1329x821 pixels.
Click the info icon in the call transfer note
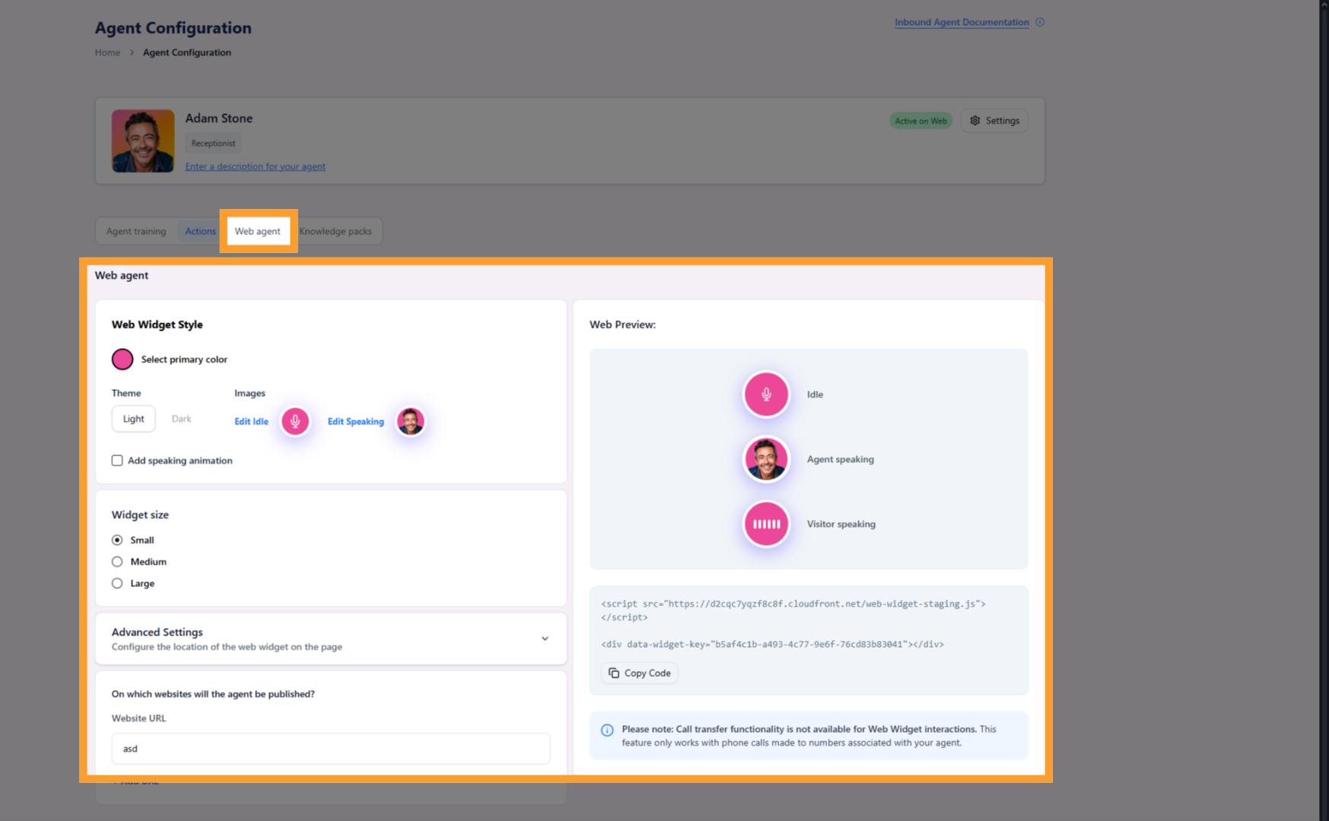click(607, 730)
